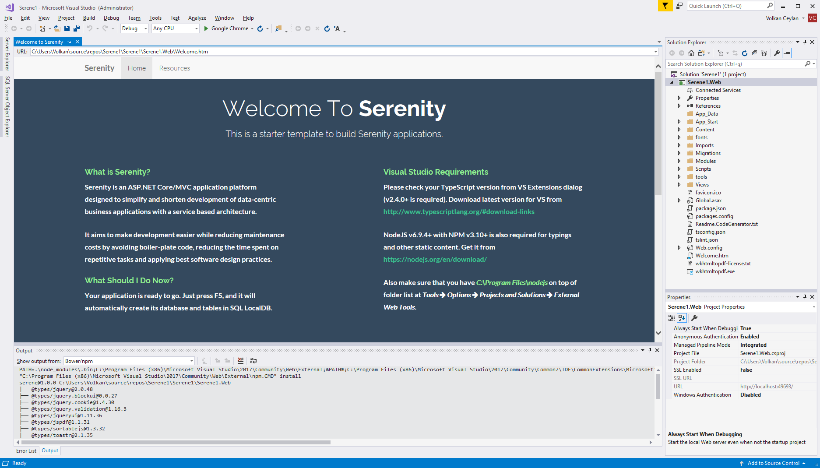This screenshot has height=468, width=820.
Task: Click the text size 'A' toolbar icon
Action: pos(337,28)
